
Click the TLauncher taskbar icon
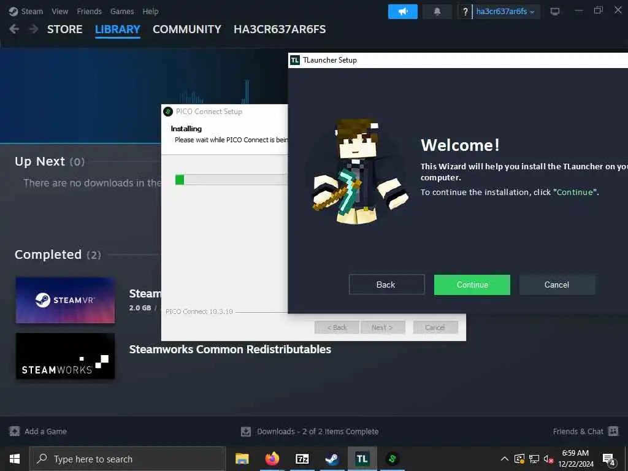[x=362, y=459]
